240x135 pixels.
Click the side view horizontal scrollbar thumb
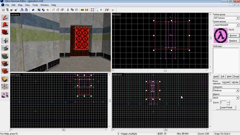[165, 130]
